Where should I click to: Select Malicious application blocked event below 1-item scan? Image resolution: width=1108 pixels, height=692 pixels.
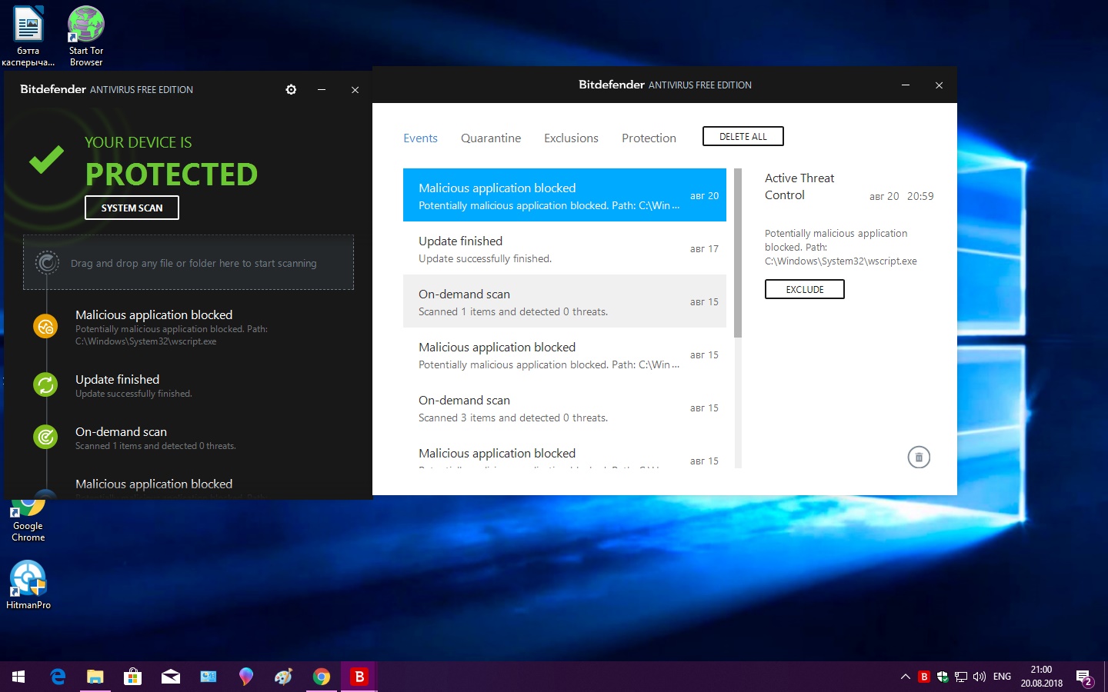click(565, 354)
